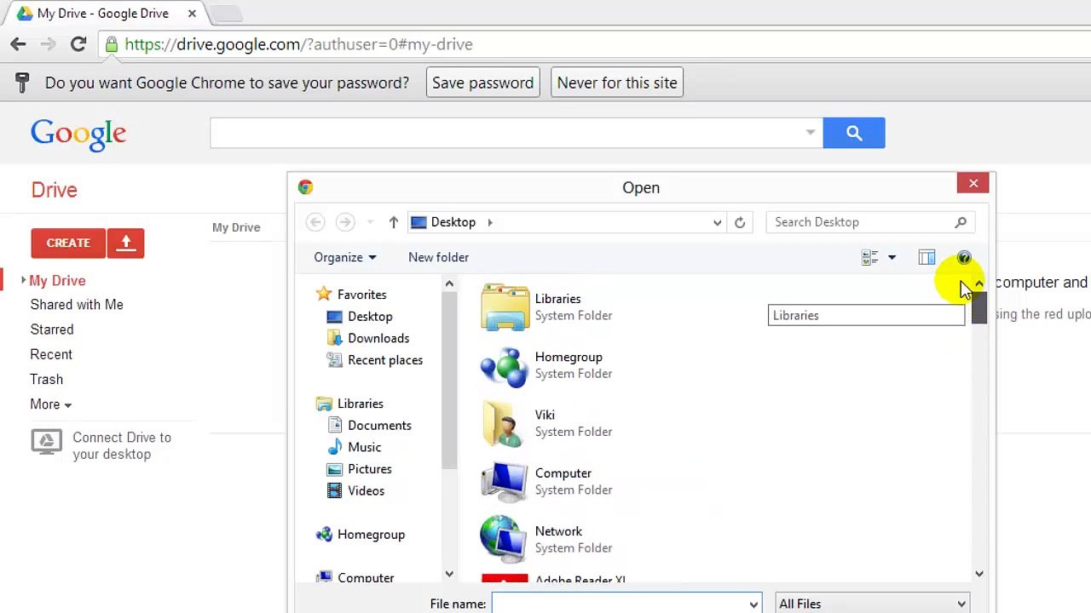Expand the More section in Drive sidebar
1091x613 pixels.
coord(51,404)
